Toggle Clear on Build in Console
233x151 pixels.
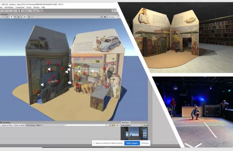[19, 125]
